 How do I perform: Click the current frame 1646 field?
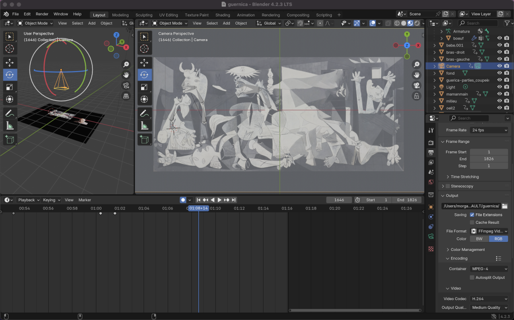click(x=339, y=200)
